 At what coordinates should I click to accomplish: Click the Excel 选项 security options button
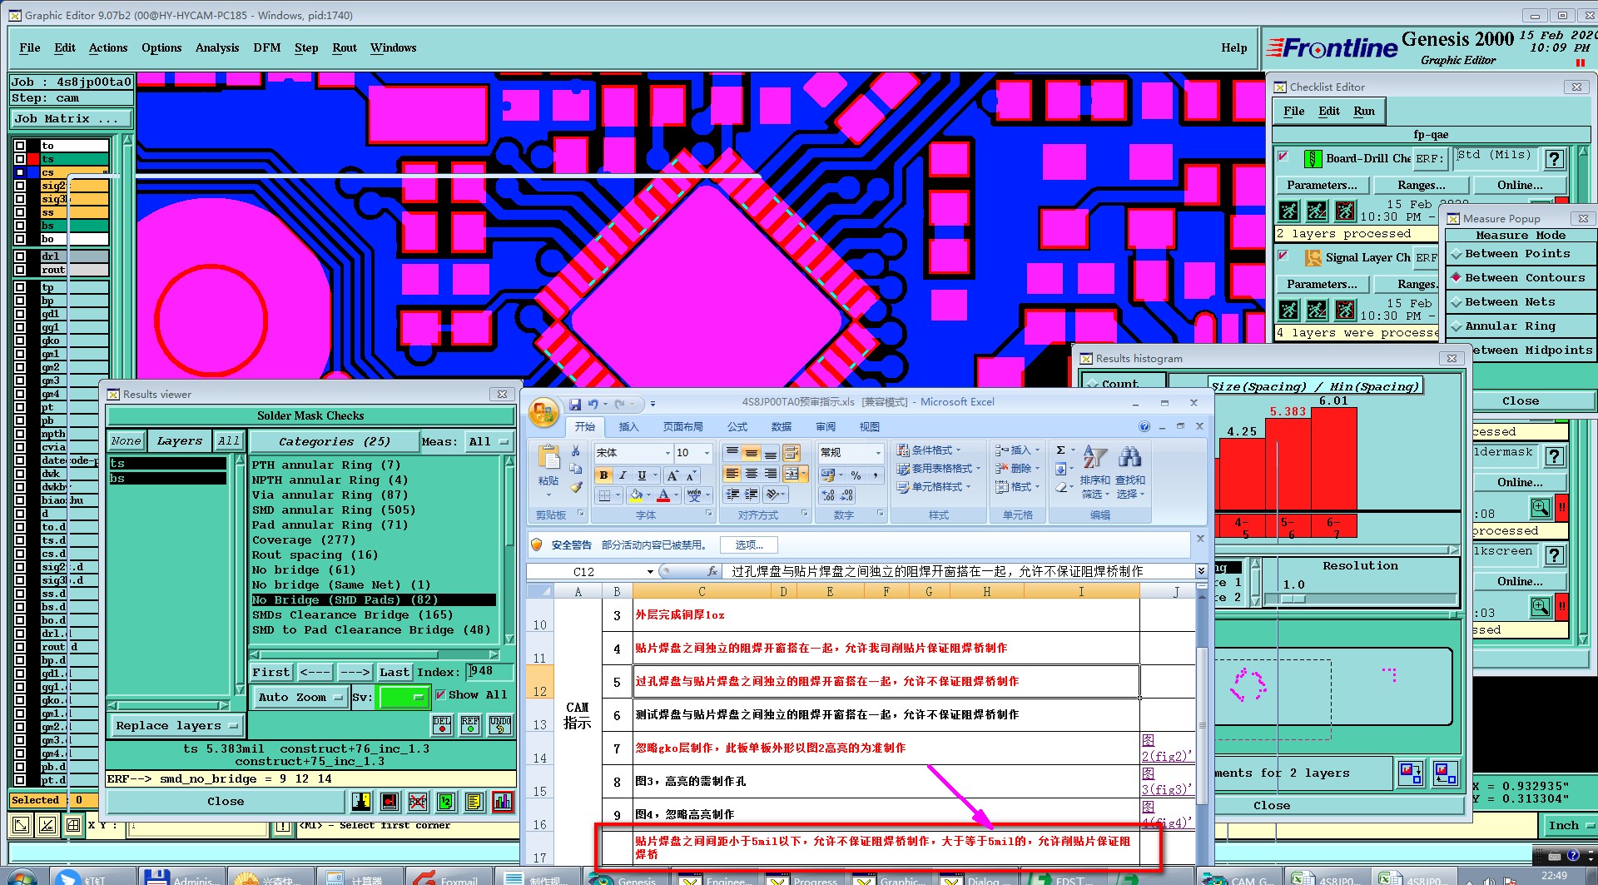tap(749, 545)
